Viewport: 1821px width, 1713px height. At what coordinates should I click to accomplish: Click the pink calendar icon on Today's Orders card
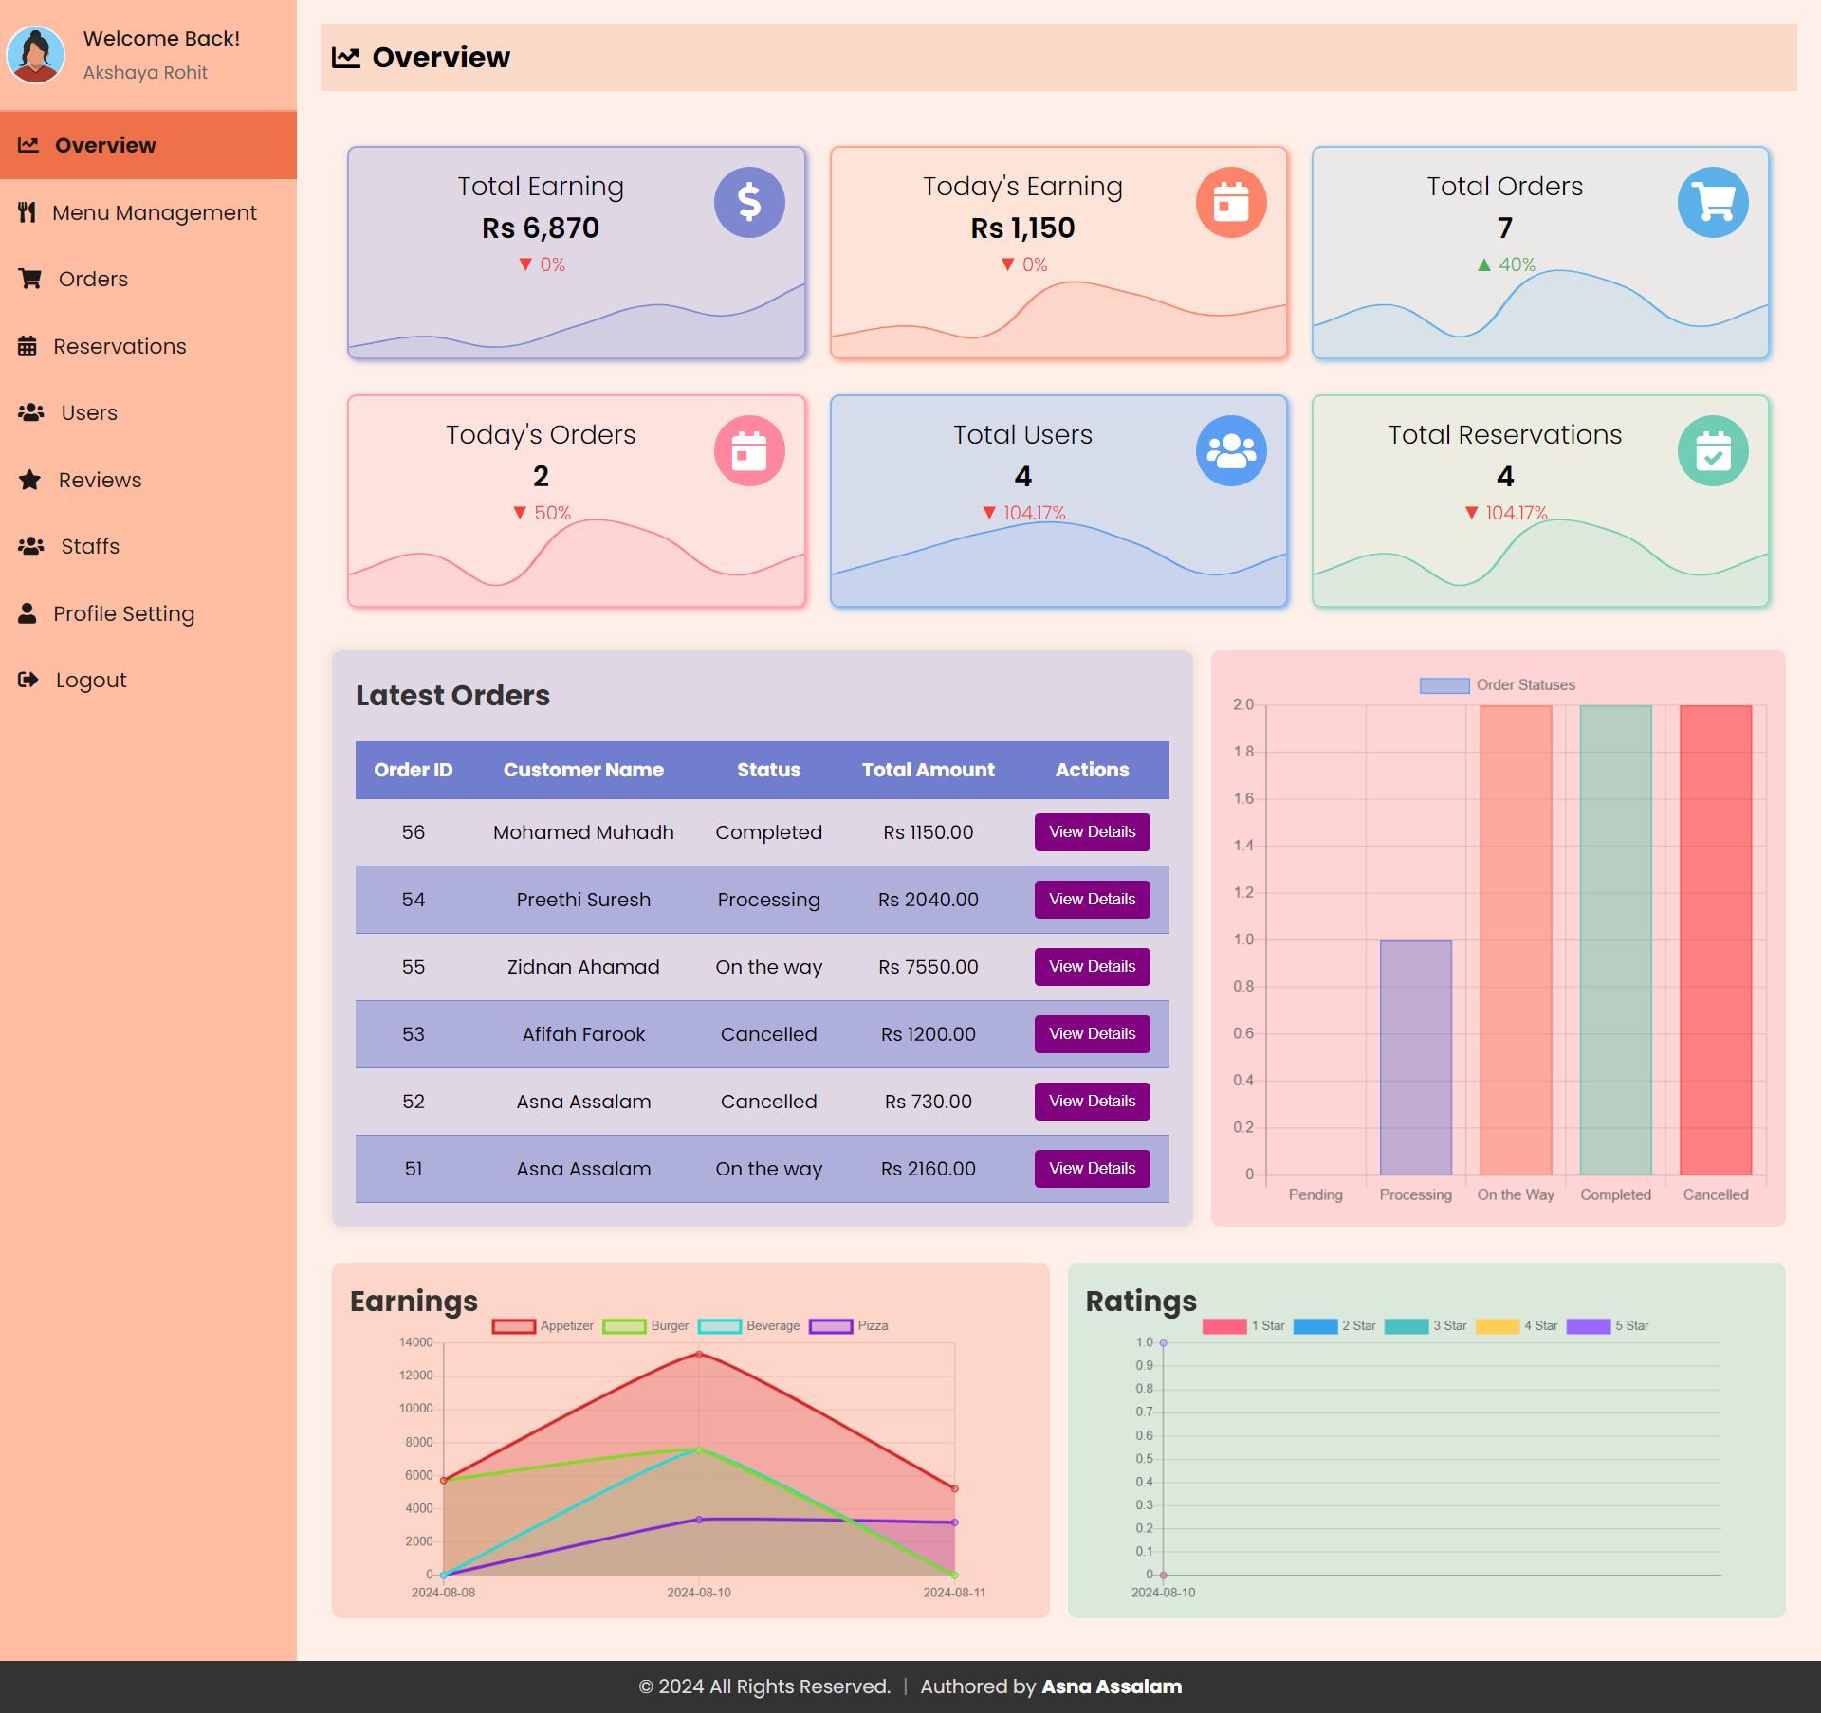749,450
